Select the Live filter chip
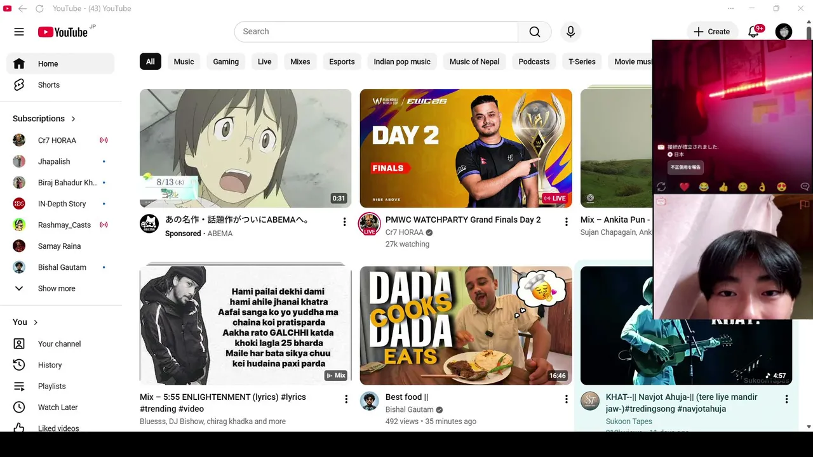This screenshot has width=813, height=457. (x=264, y=62)
